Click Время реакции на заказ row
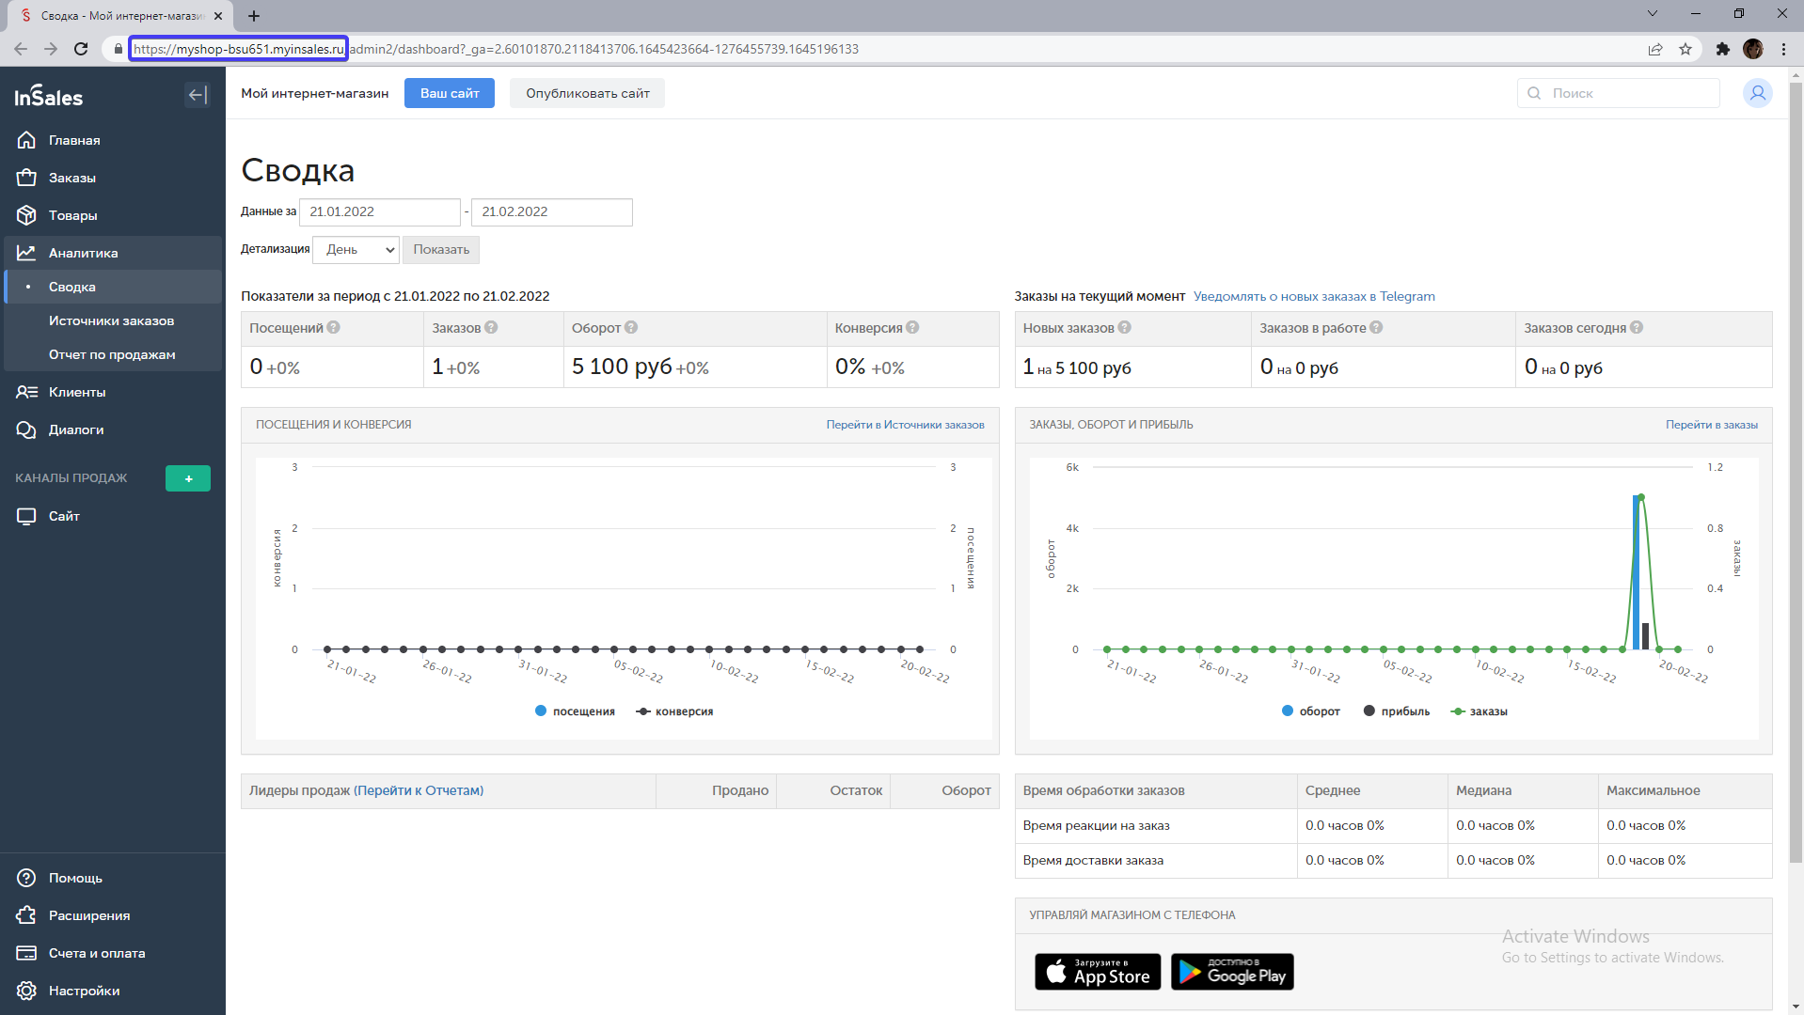Viewport: 1804px width, 1015px height. (1393, 826)
